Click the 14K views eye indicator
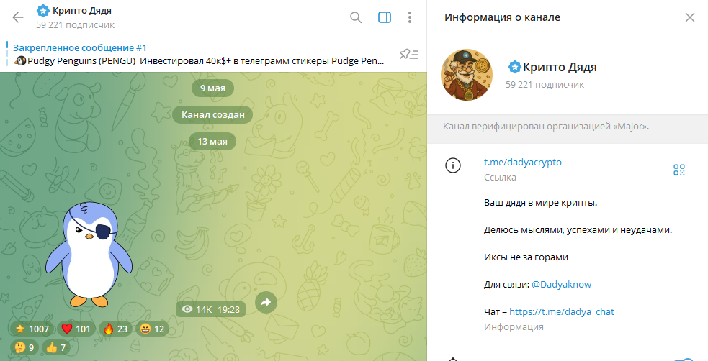 point(197,310)
